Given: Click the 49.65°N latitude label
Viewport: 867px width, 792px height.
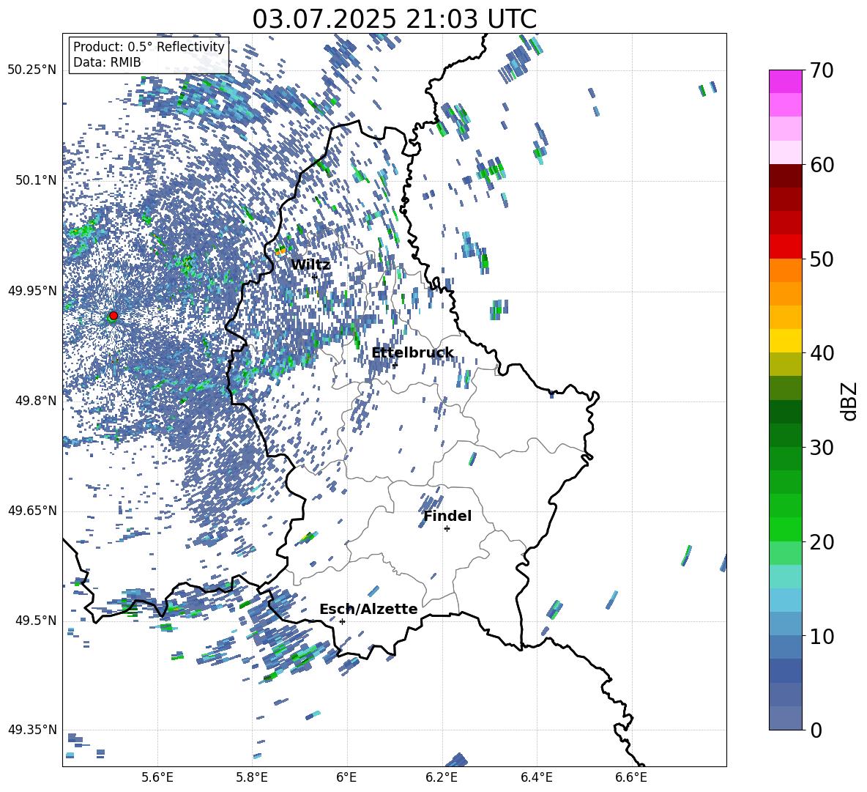Looking at the screenshot, I should [32, 511].
